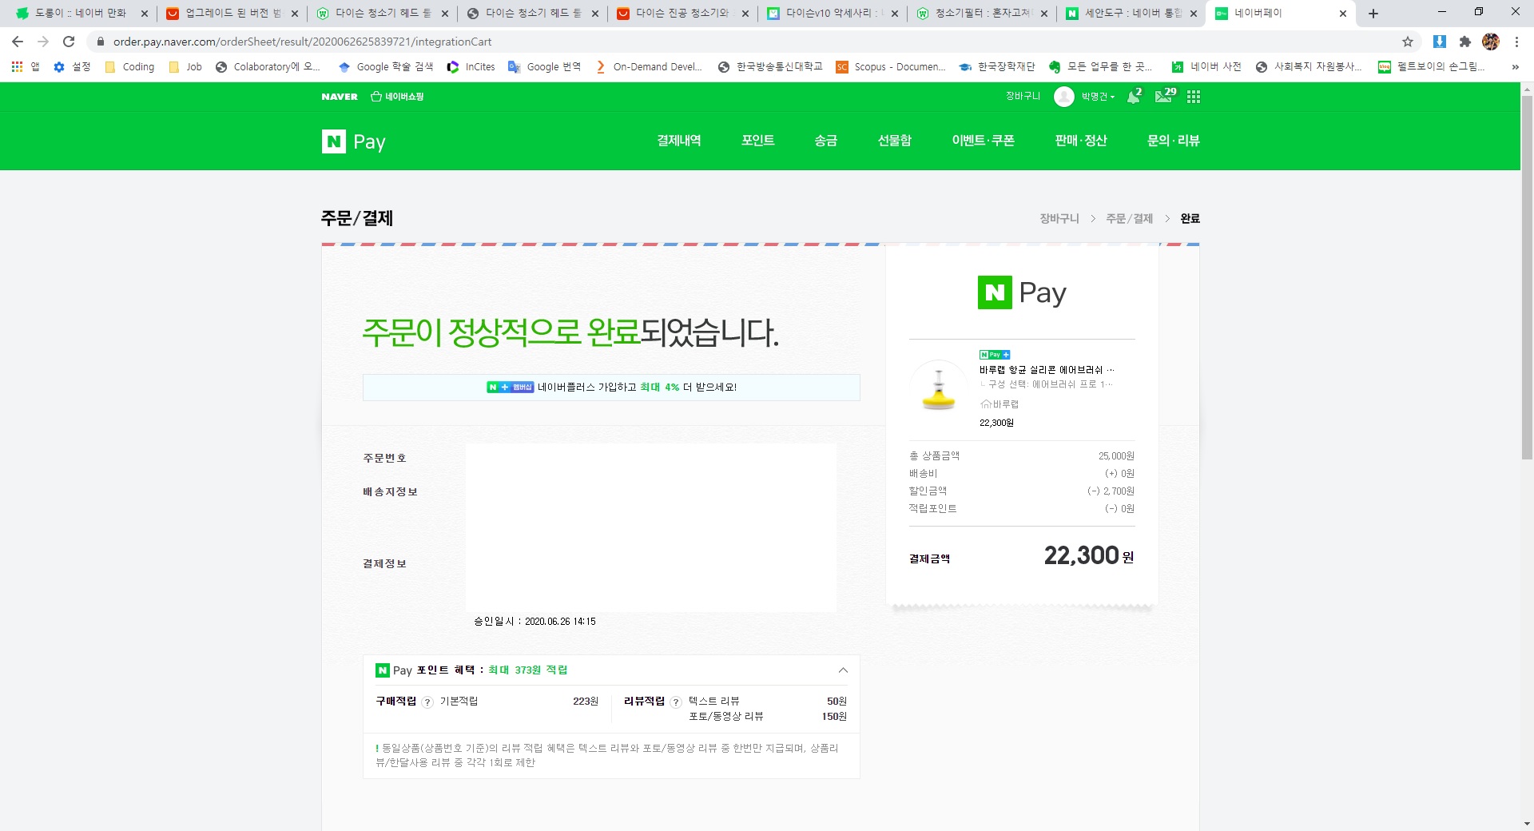Click the 총 상품금액 25,000원 value
1534x831 pixels.
tap(1116, 456)
